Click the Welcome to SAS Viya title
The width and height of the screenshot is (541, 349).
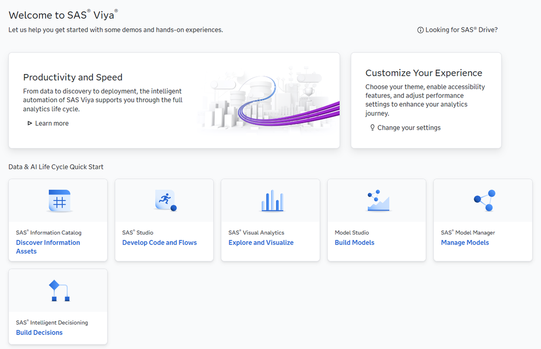pos(63,15)
